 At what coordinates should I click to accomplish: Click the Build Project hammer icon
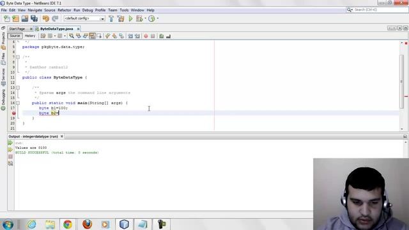click(x=111, y=19)
